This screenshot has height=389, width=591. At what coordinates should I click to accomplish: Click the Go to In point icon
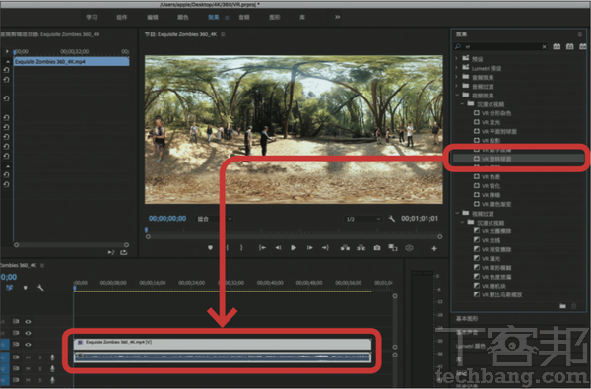coord(262,247)
